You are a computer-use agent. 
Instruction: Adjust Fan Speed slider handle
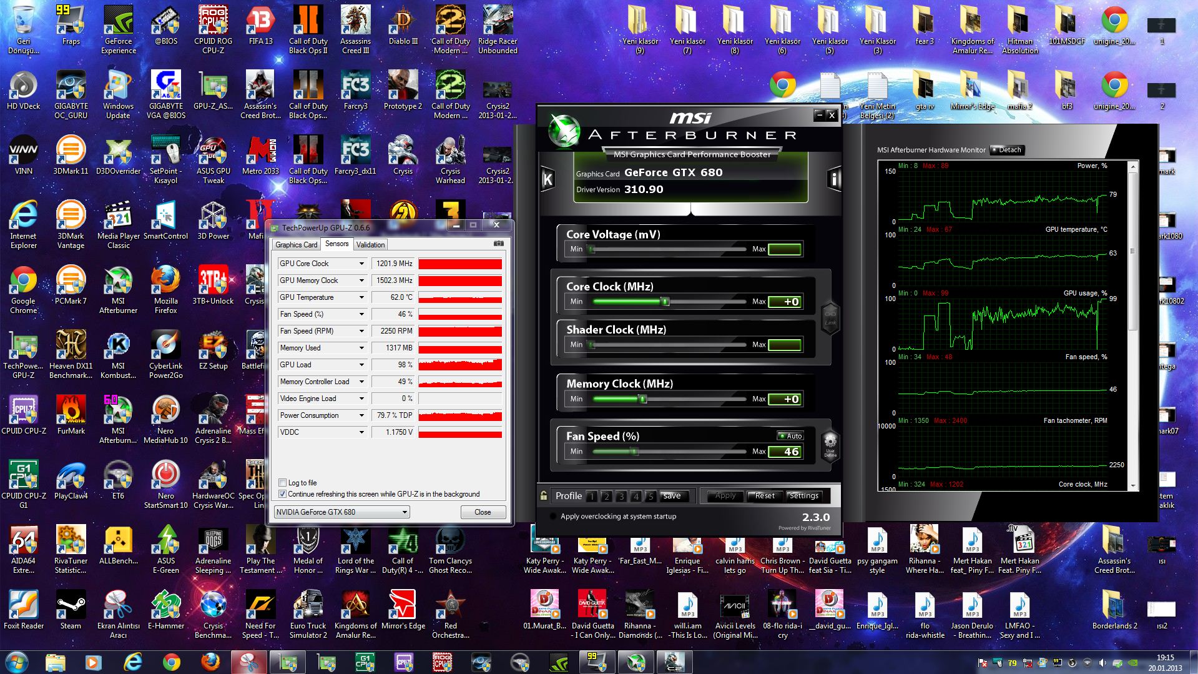click(634, 451)
